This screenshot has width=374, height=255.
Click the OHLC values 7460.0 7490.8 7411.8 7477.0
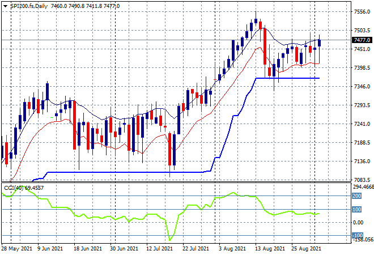86,6
